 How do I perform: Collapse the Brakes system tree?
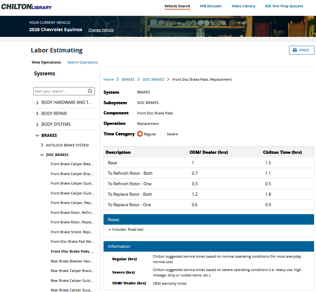(x=37, y=135)
